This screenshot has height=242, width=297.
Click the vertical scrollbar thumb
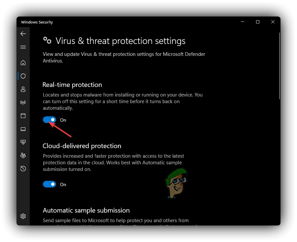[279, 66]
